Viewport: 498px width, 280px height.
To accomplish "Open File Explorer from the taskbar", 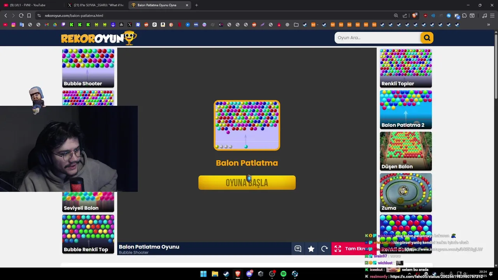I will pos(215,274).
